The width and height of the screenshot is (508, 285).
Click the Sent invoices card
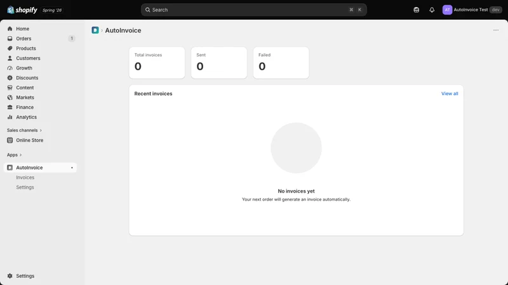click(219, 63)
